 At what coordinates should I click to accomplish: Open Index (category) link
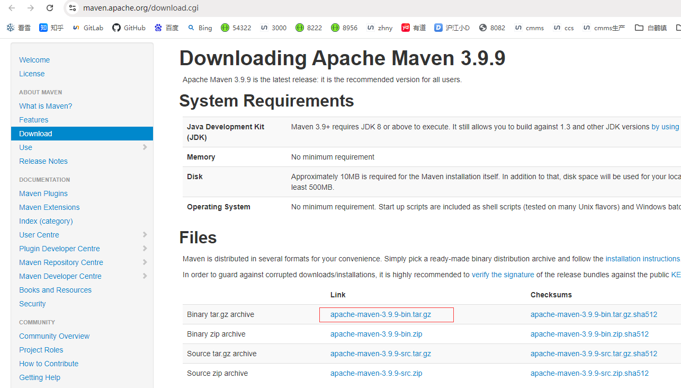pos(46,221)
